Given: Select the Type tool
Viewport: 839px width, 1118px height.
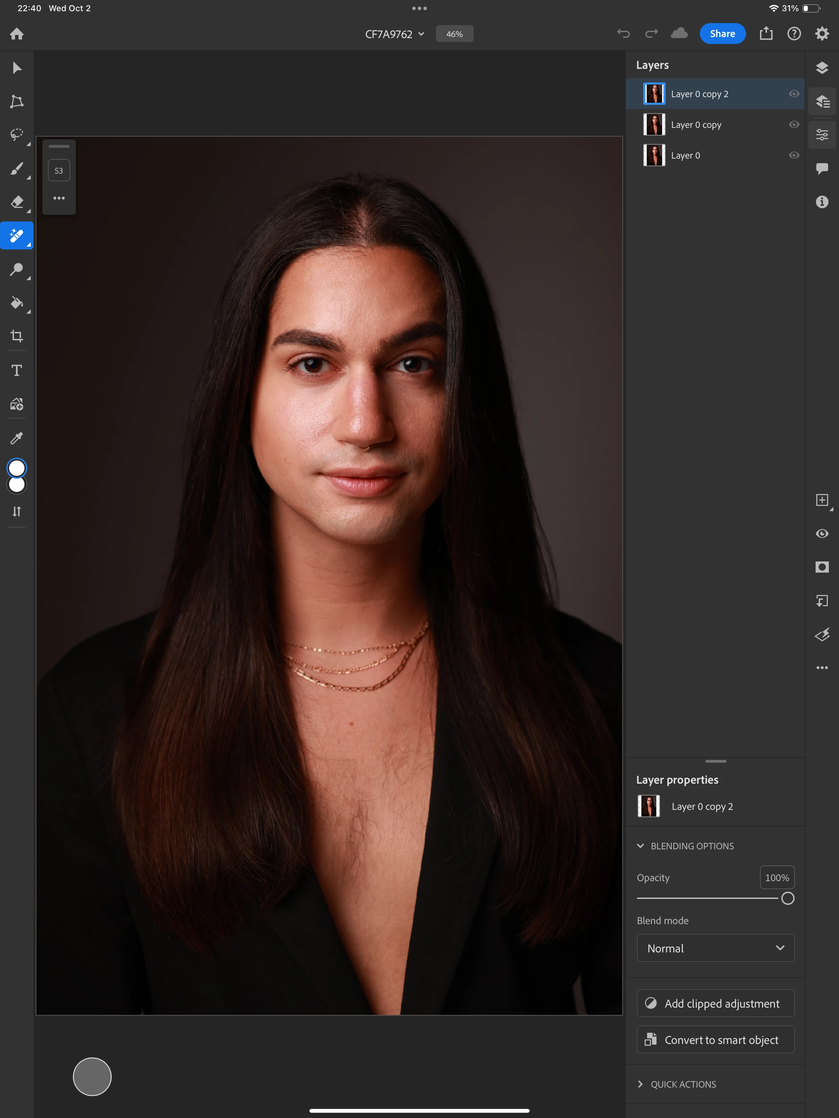Looking at the screenshot, I should click(x=17, y=370).
